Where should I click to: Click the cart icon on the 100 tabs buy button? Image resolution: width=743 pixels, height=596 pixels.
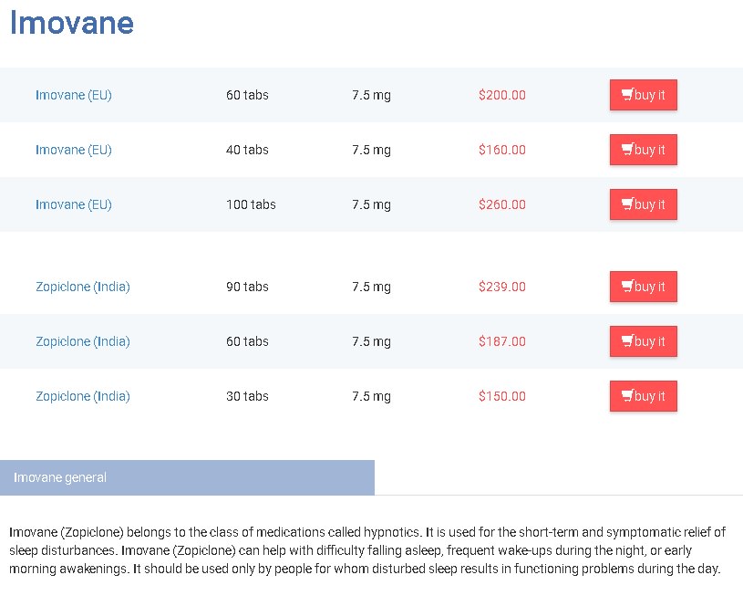[x=627, y=204]
